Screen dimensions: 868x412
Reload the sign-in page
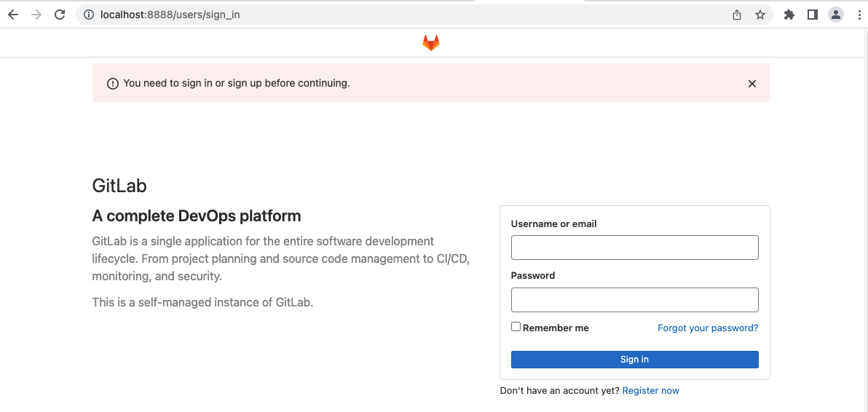(60, 15)
